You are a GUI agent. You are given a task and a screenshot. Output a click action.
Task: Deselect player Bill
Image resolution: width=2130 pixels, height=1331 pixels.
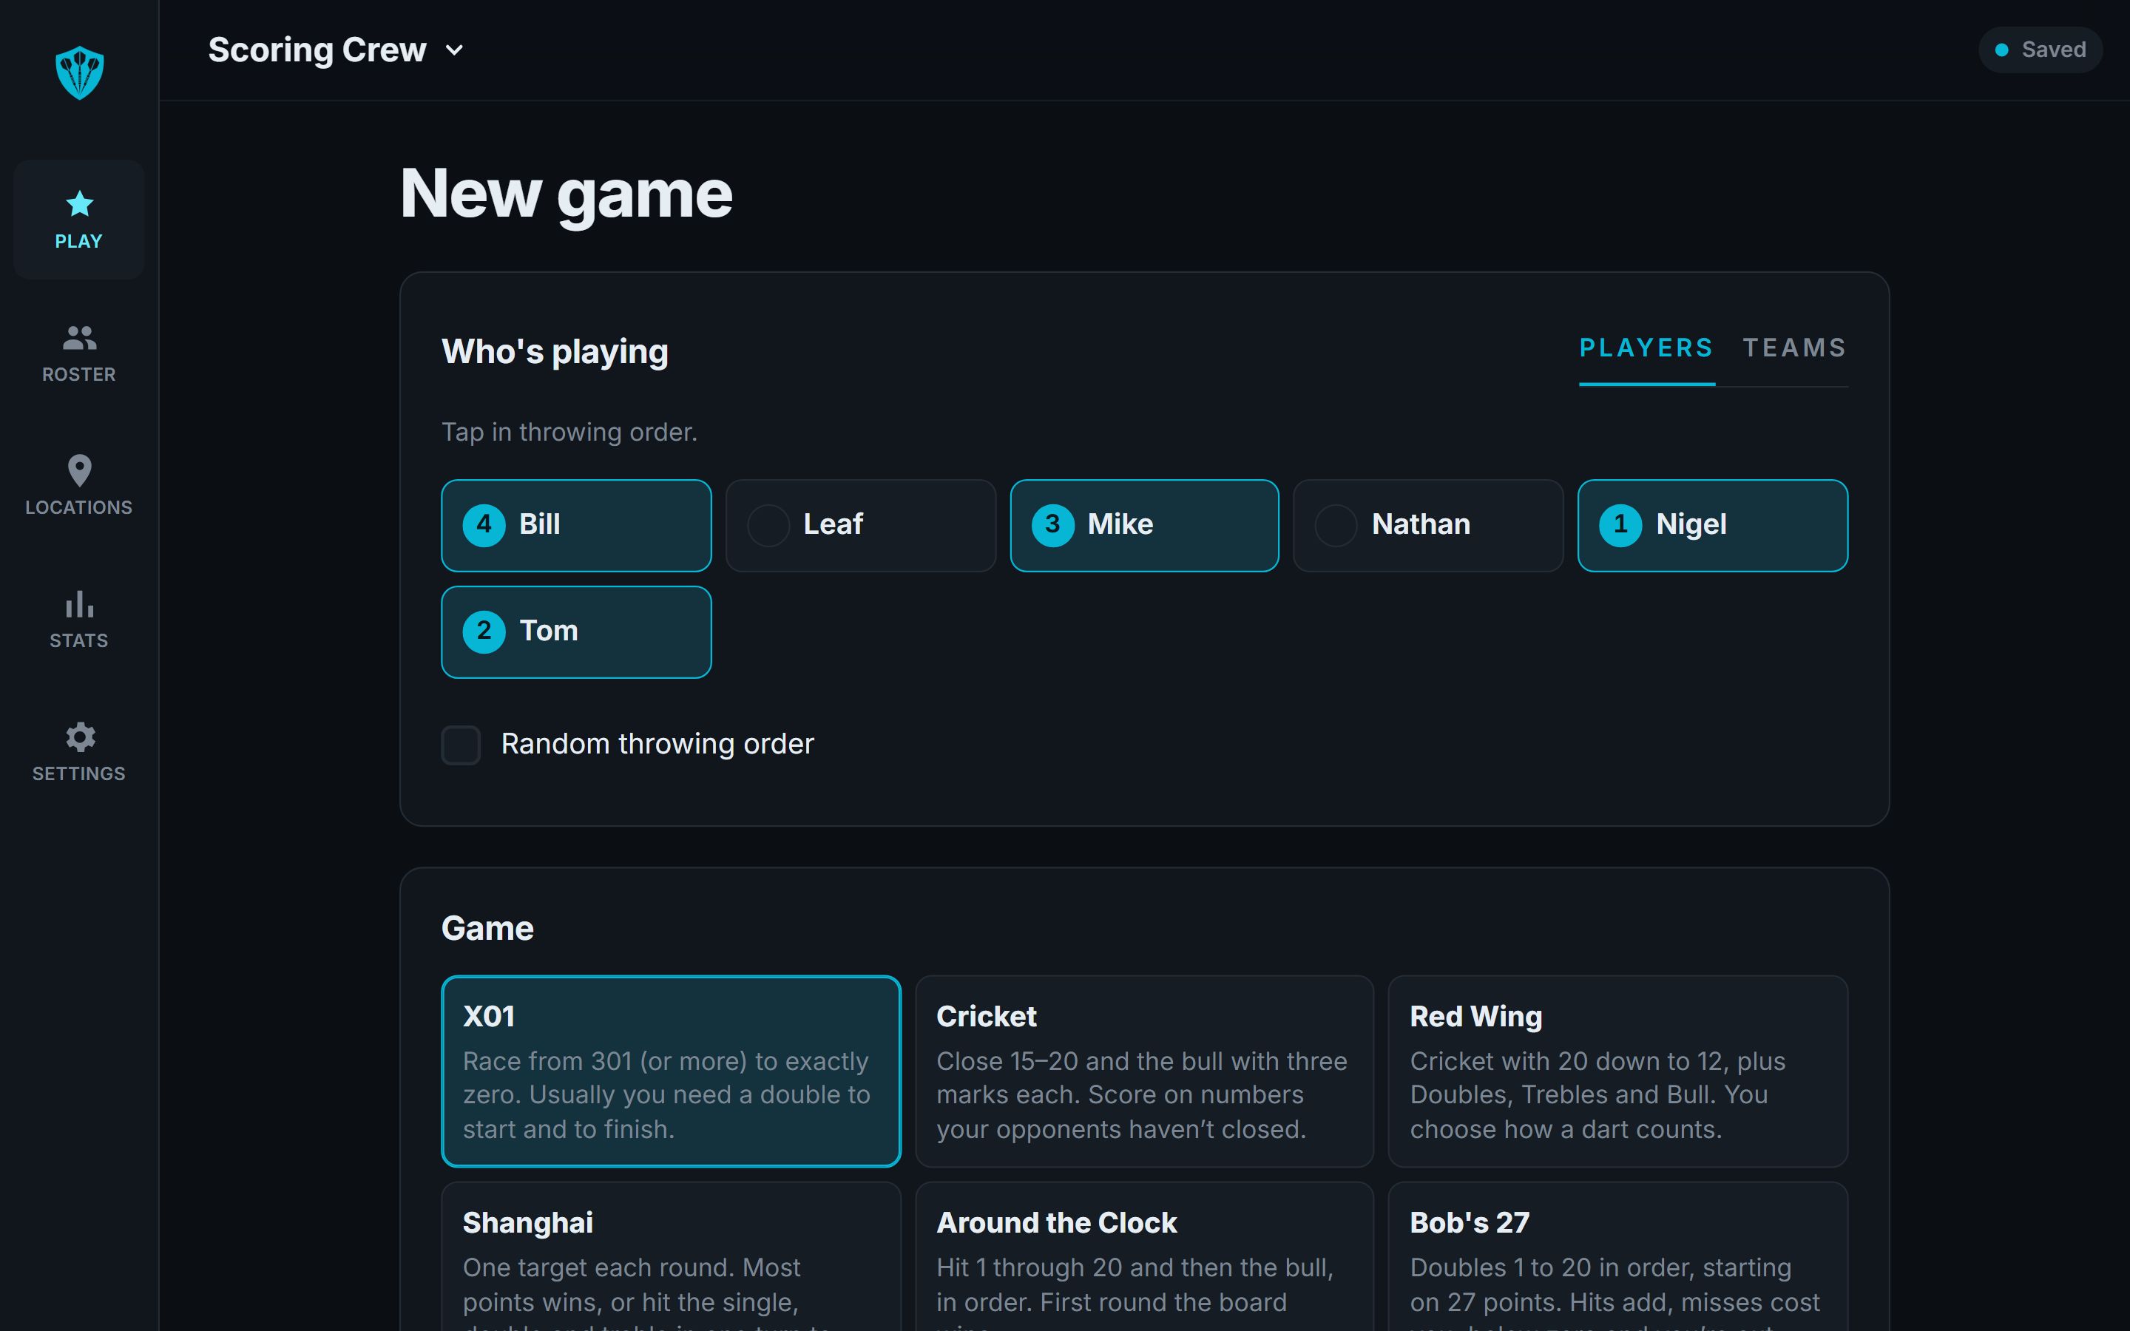pos(575,526)
